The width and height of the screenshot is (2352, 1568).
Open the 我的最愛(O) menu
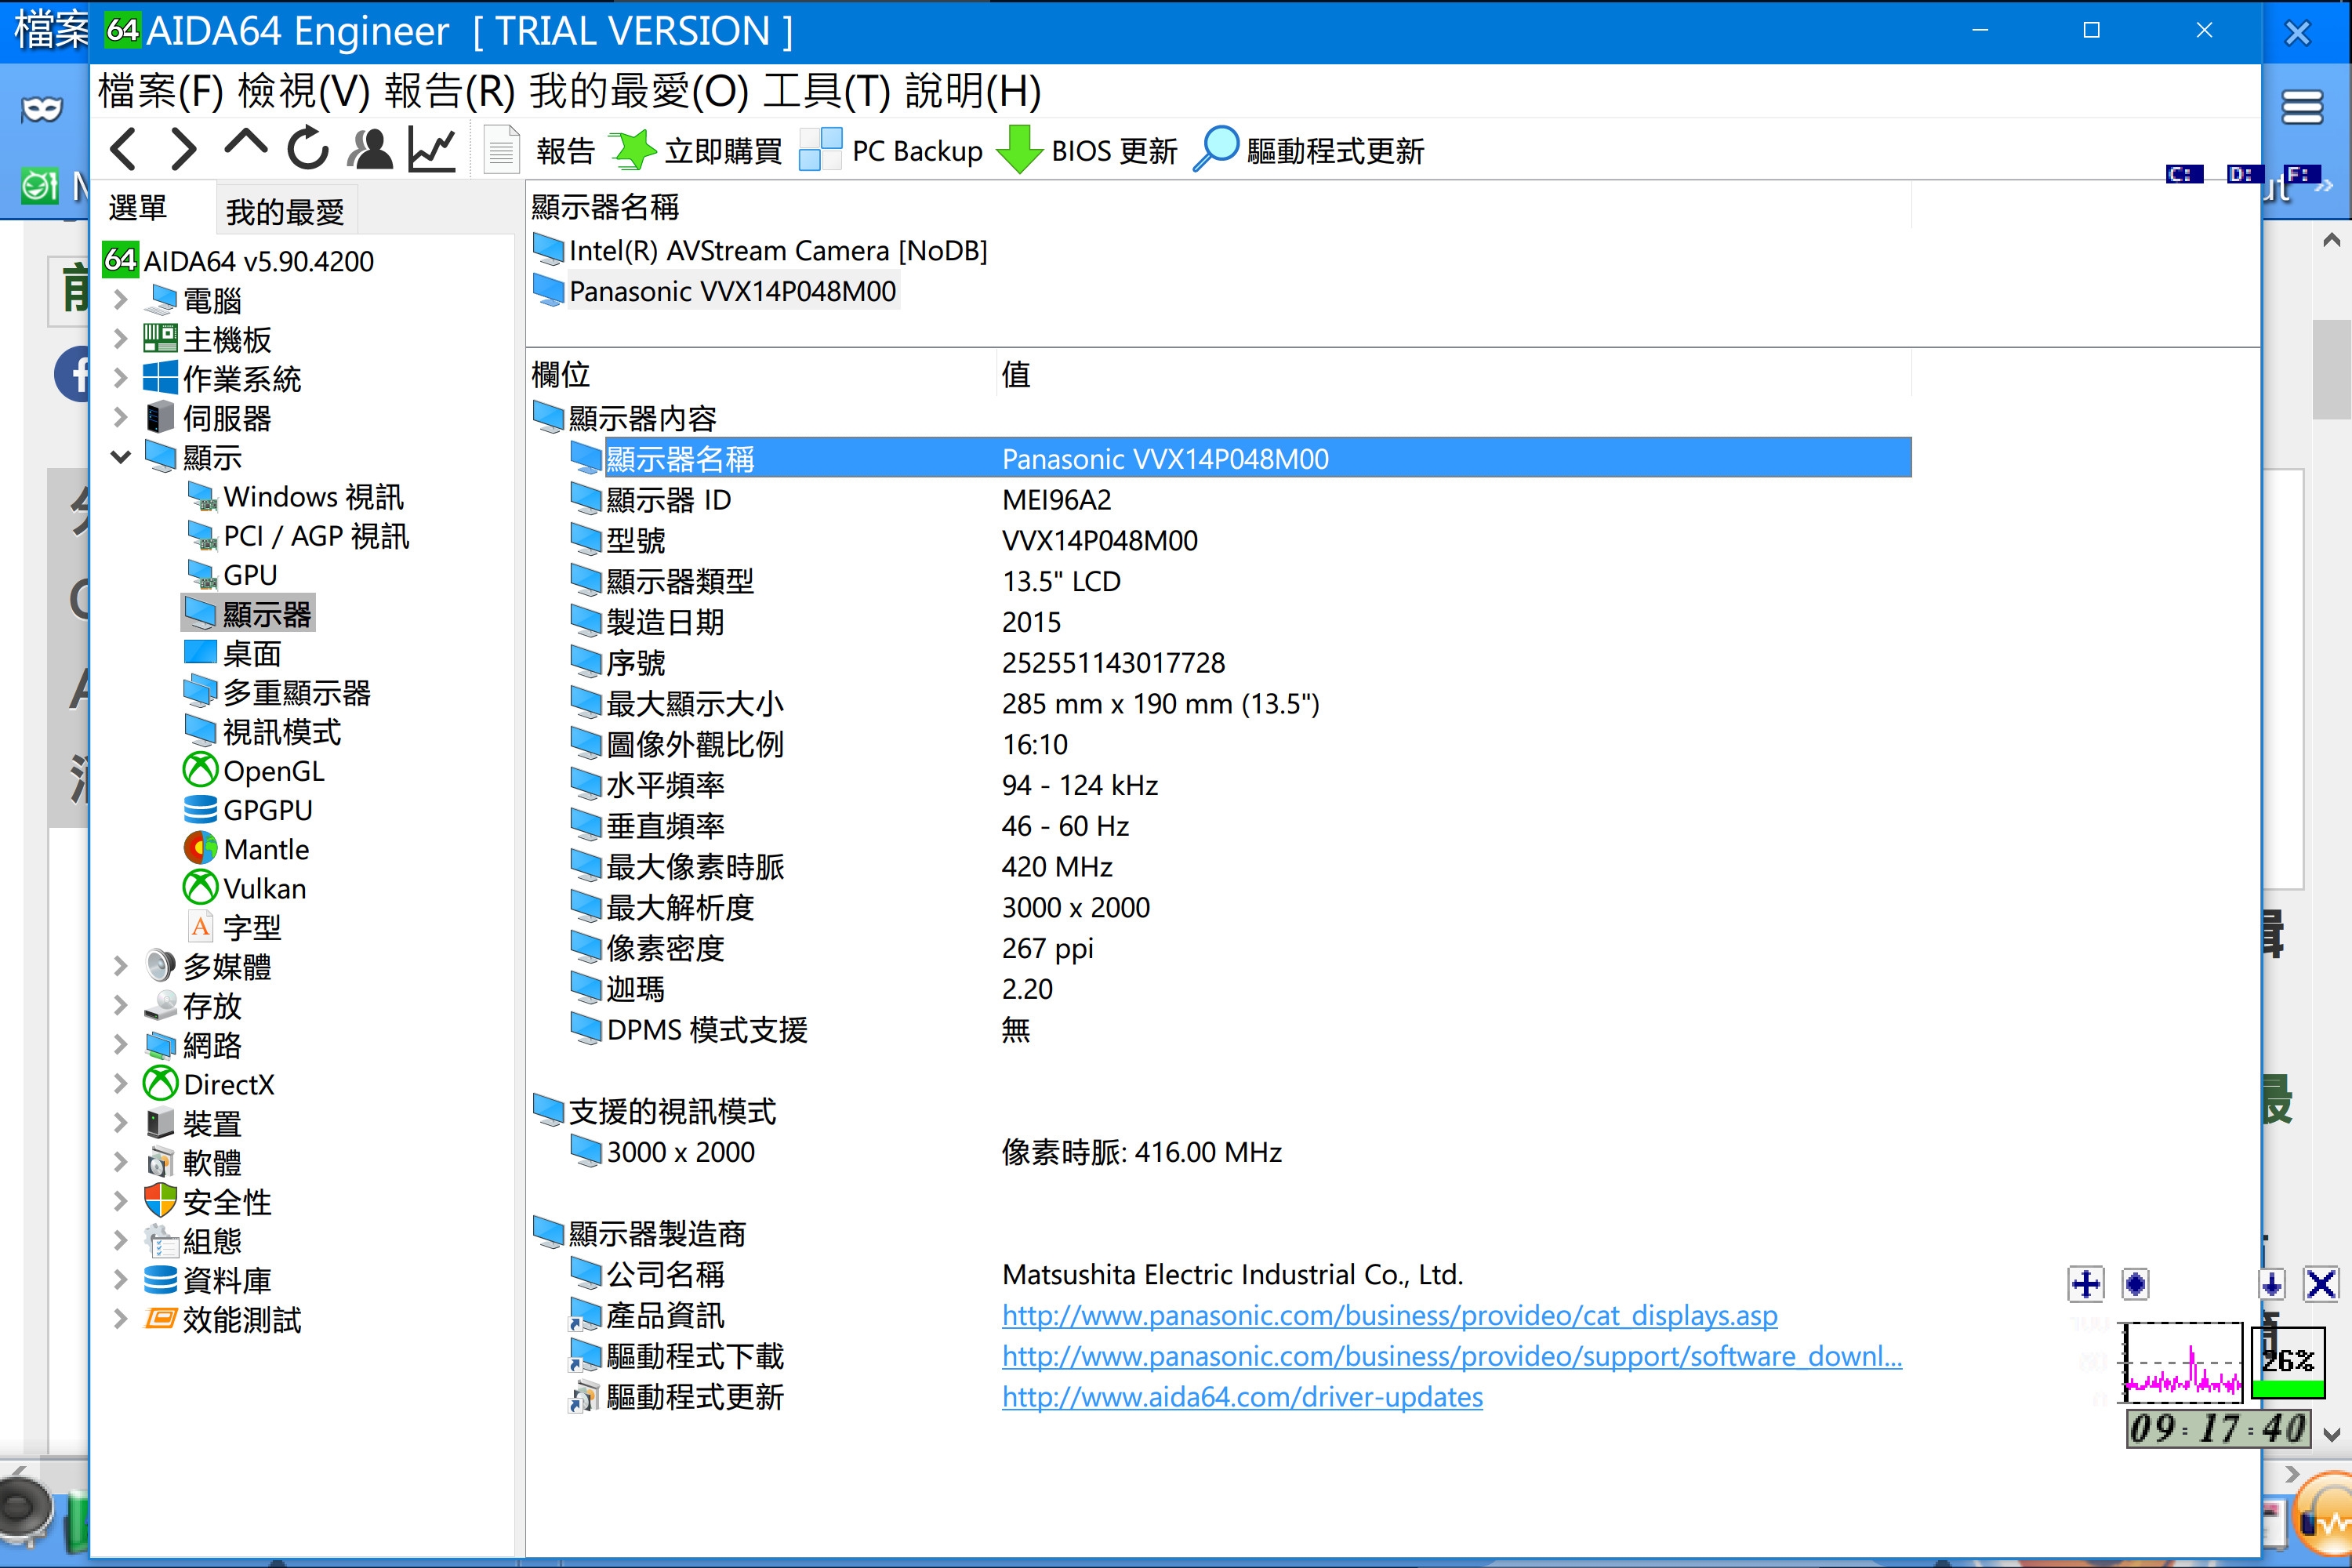[639, 92]
